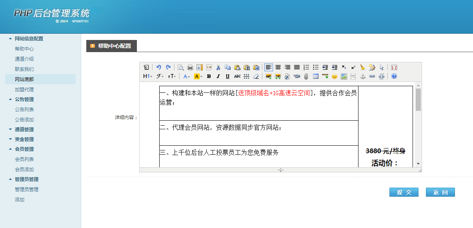Toggle right text alignment
Screen dimensions: 473x228
[287, 67]
